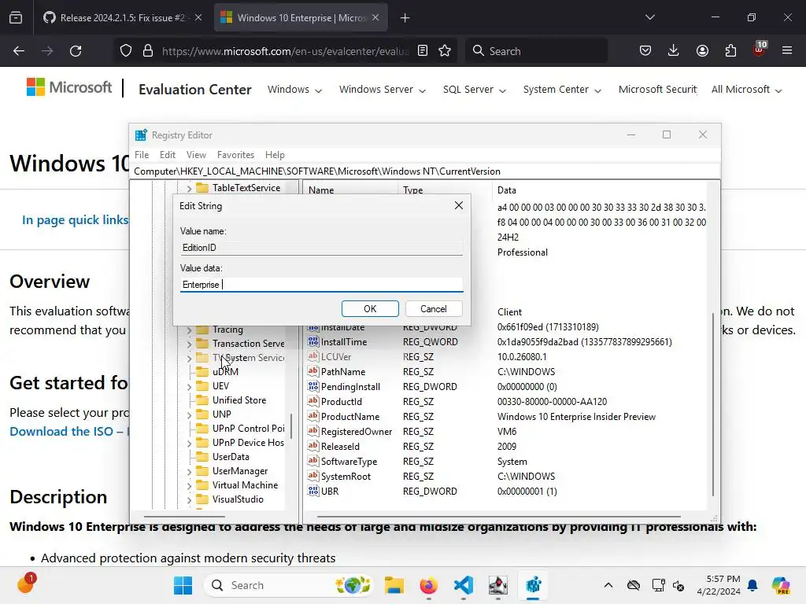Open Firefox tracking protection shield icon
Image resolution: width=806 pixels, height=604 pixels.
click(x=126, y=51)
